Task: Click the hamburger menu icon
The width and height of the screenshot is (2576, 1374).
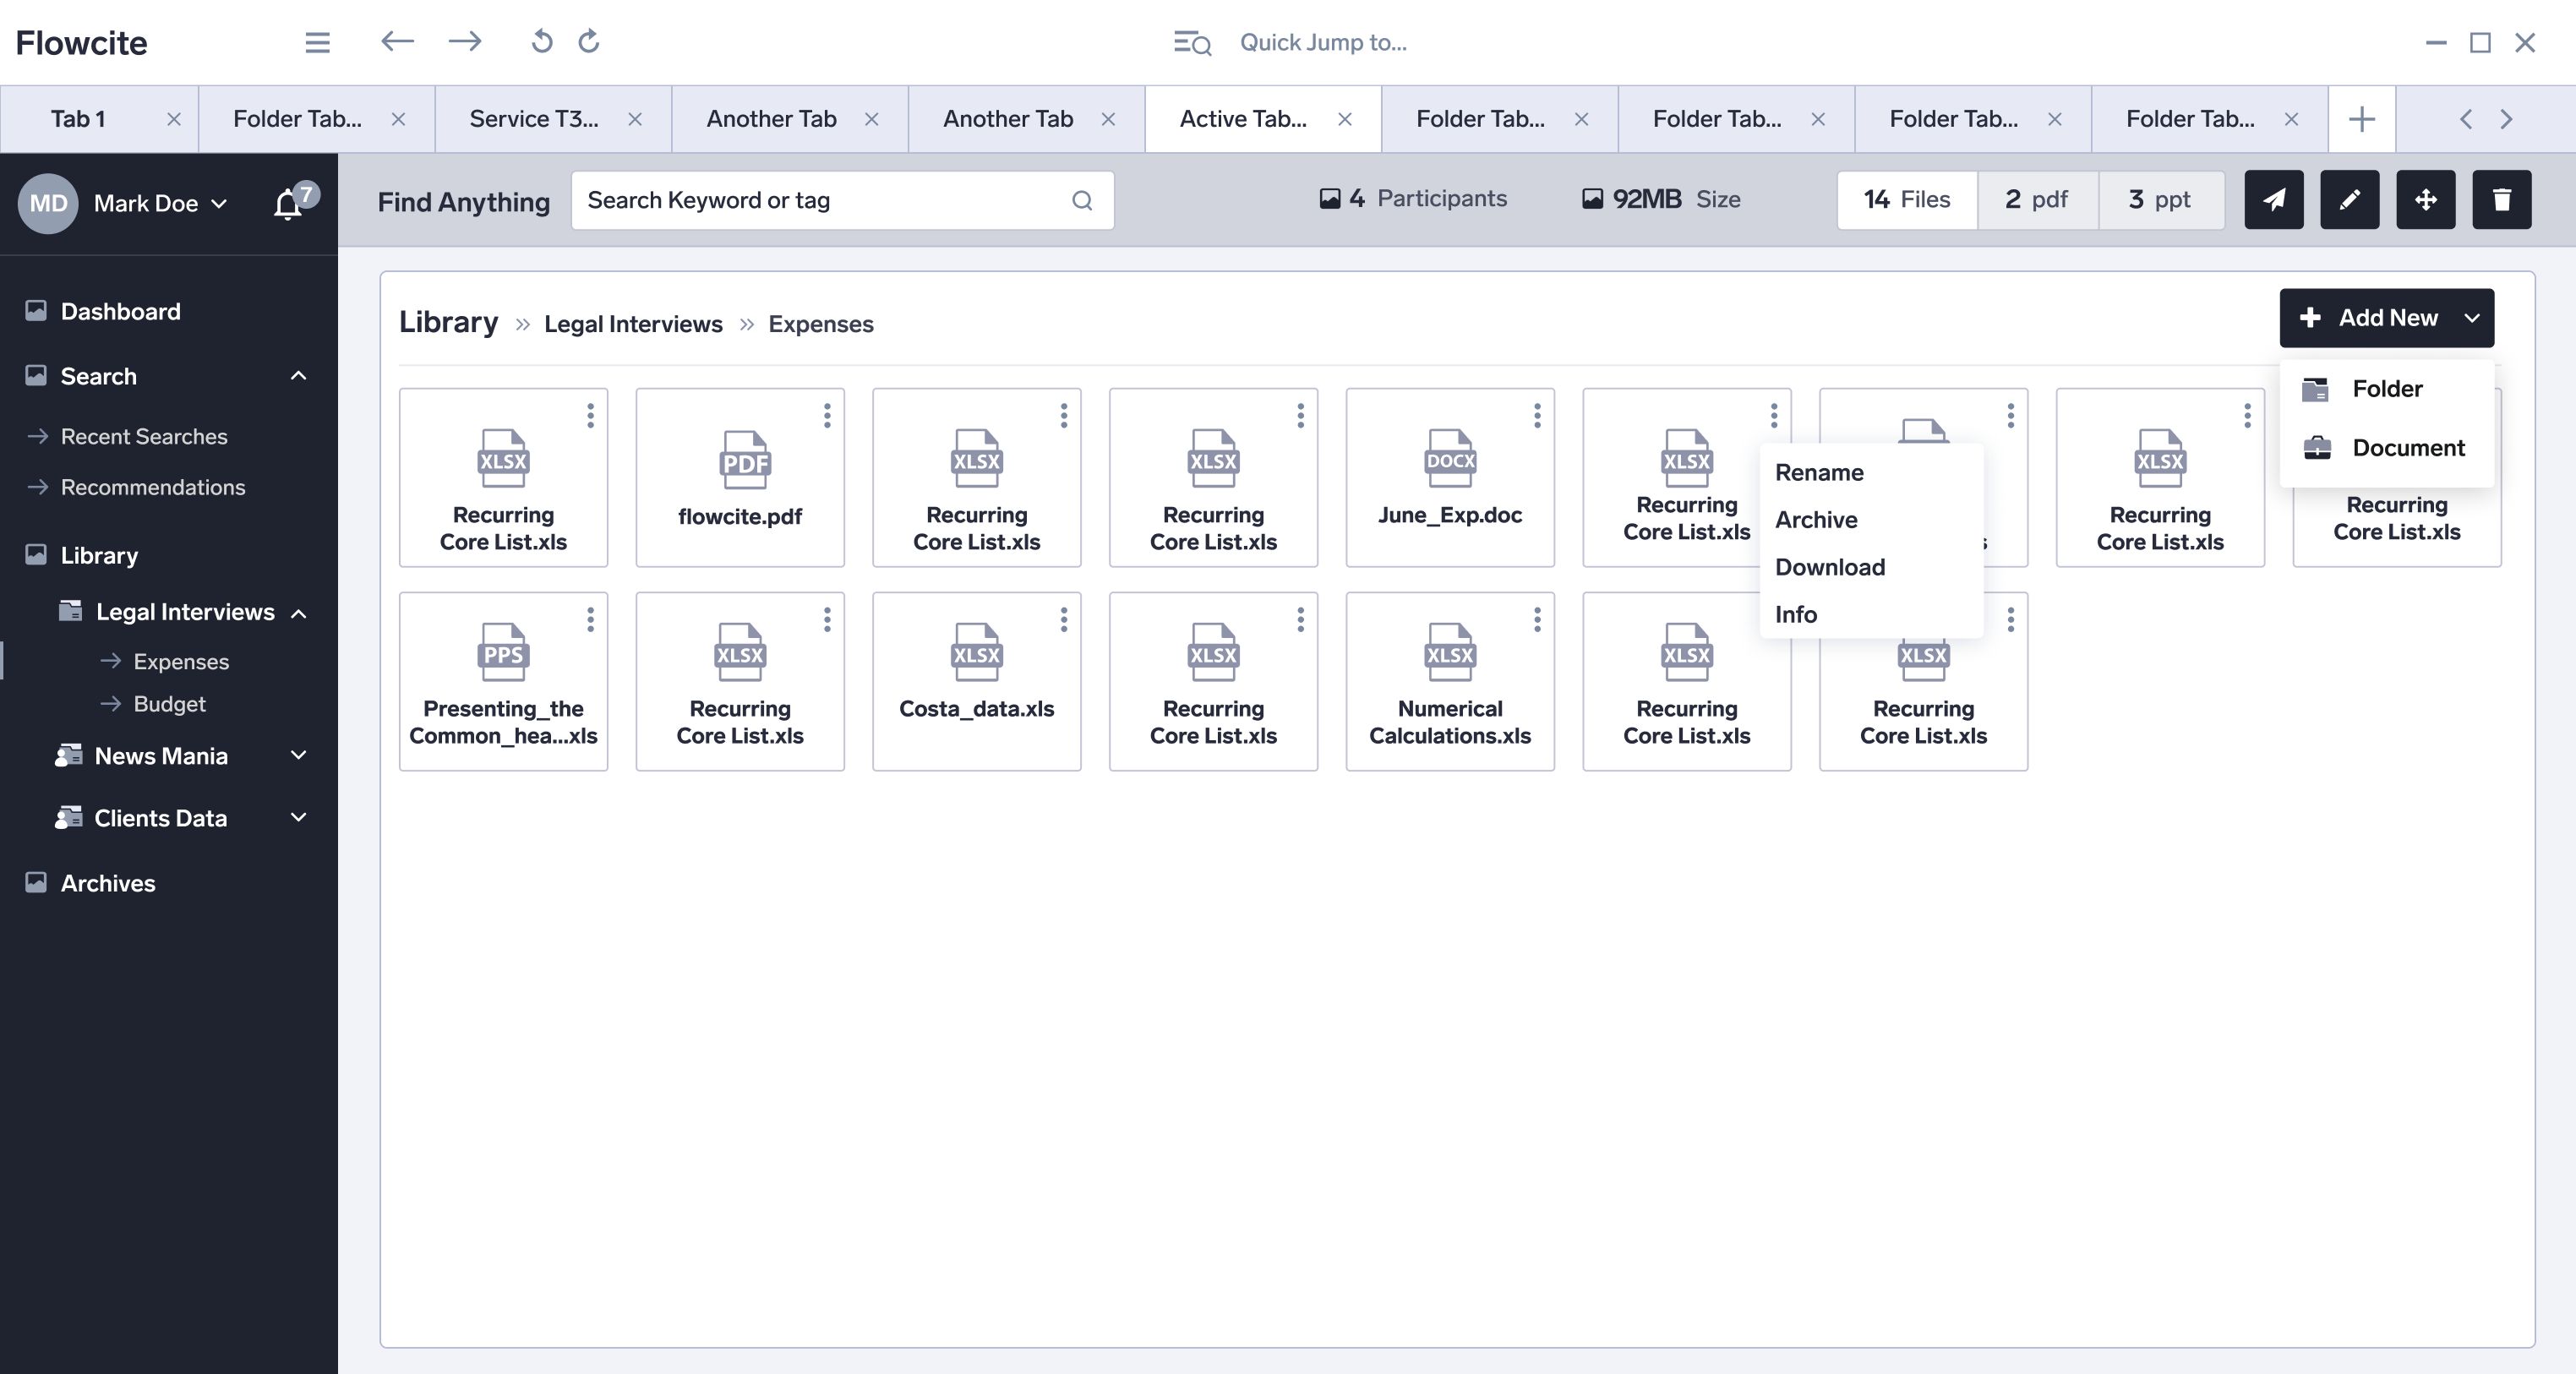Action: [x=317, y=42]
